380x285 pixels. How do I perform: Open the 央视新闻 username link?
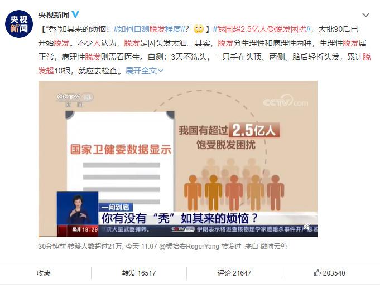[54, 15]
